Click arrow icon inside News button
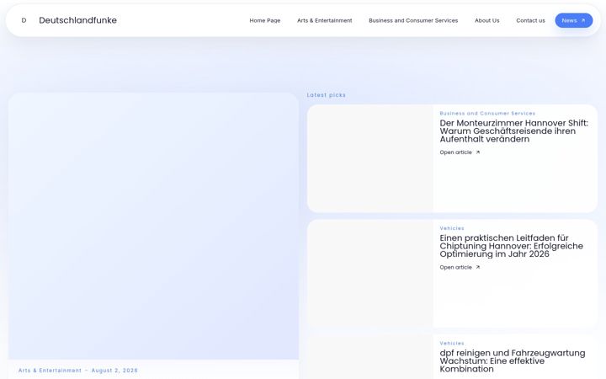 click(x=582, y=20)
